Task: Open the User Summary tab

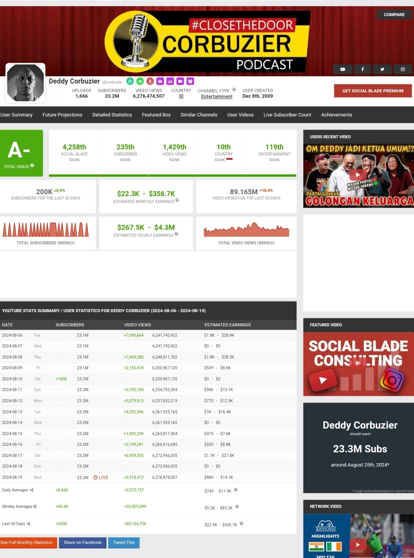Action: point(16,115)
